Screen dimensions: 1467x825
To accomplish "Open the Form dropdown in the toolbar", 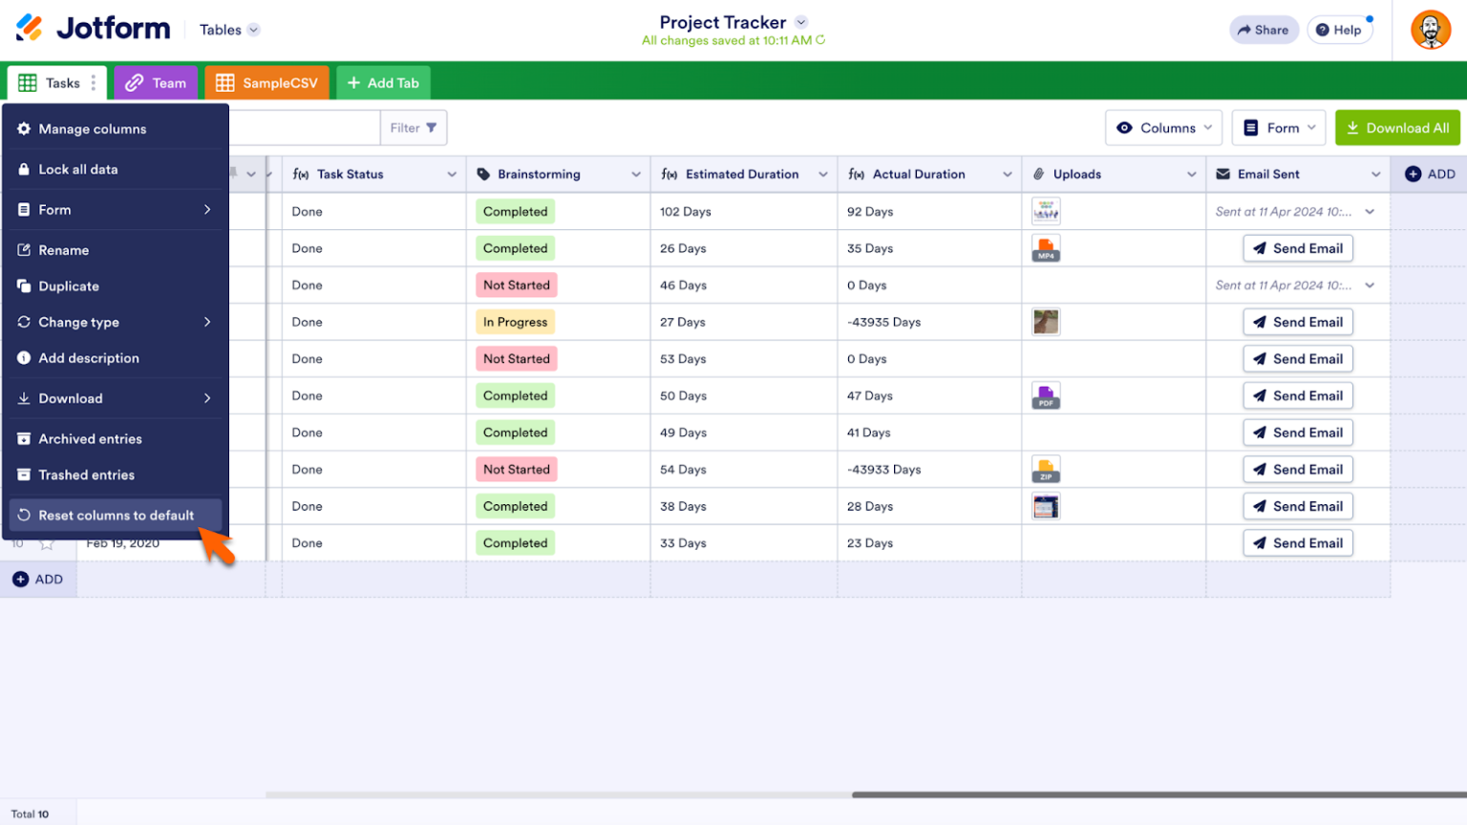I will point(1278,127).
